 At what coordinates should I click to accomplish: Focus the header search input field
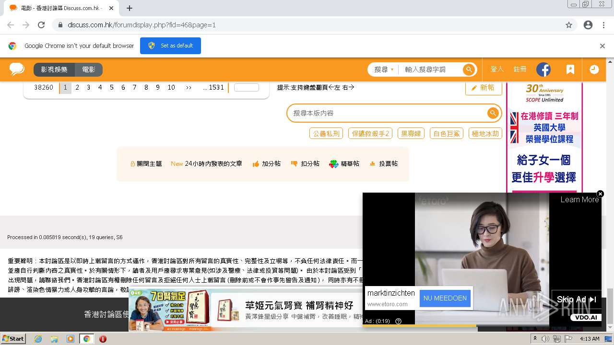tap(430, 69)
